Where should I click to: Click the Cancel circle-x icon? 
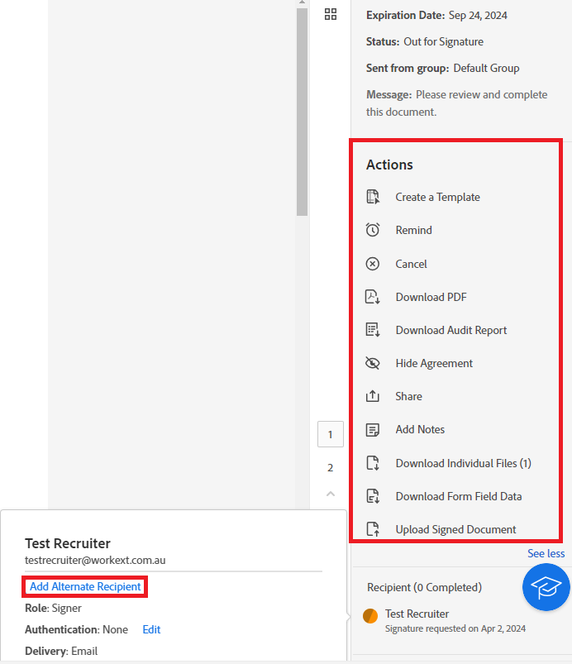click(373, 264)
